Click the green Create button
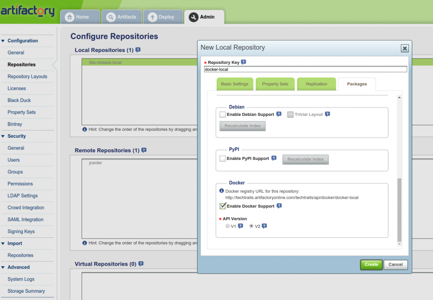 pyautogui.click(x=371, y=264)
